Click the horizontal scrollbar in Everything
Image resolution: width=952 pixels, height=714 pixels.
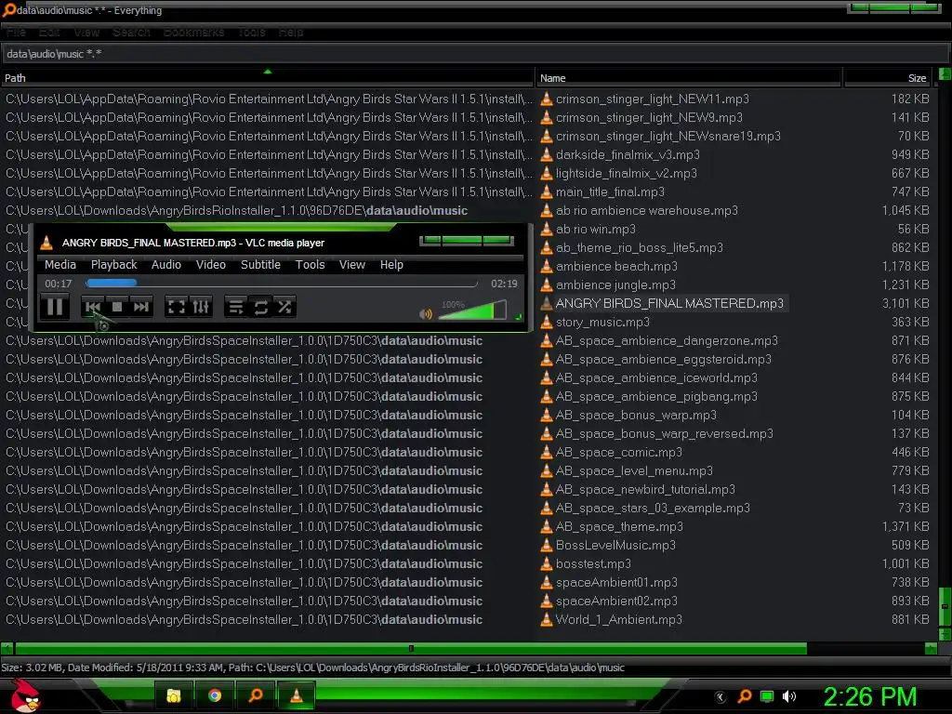click(411, 648)
